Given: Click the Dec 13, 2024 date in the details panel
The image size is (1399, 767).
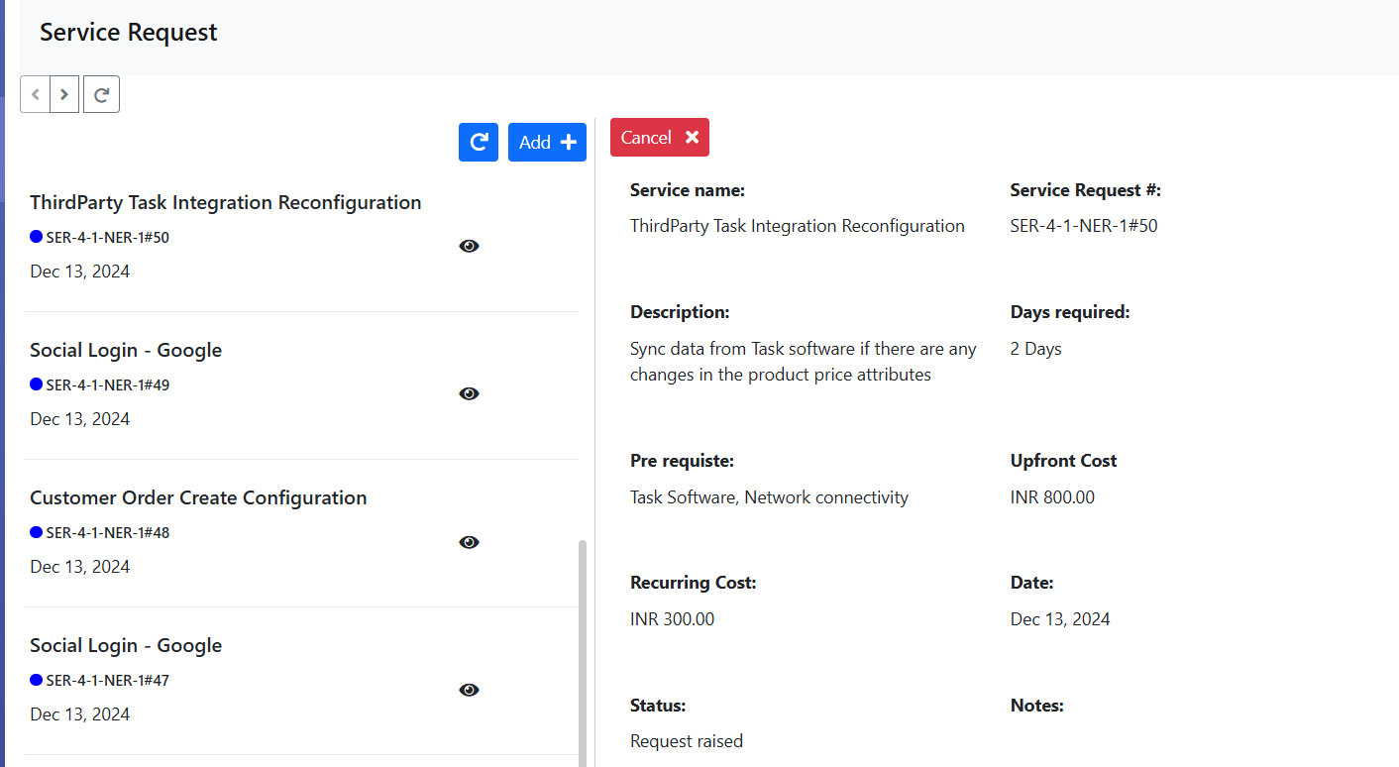Looking at the screenshot, I should pyautogui.click(x=1060, y=619).
